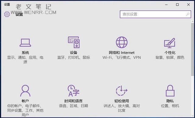
Task: Open the 轻松使用 dashed circle icon
Action: pyautogui.click(x=122, y=91)
